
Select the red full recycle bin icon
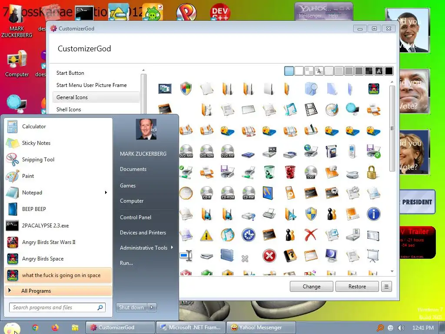[290, 172]
